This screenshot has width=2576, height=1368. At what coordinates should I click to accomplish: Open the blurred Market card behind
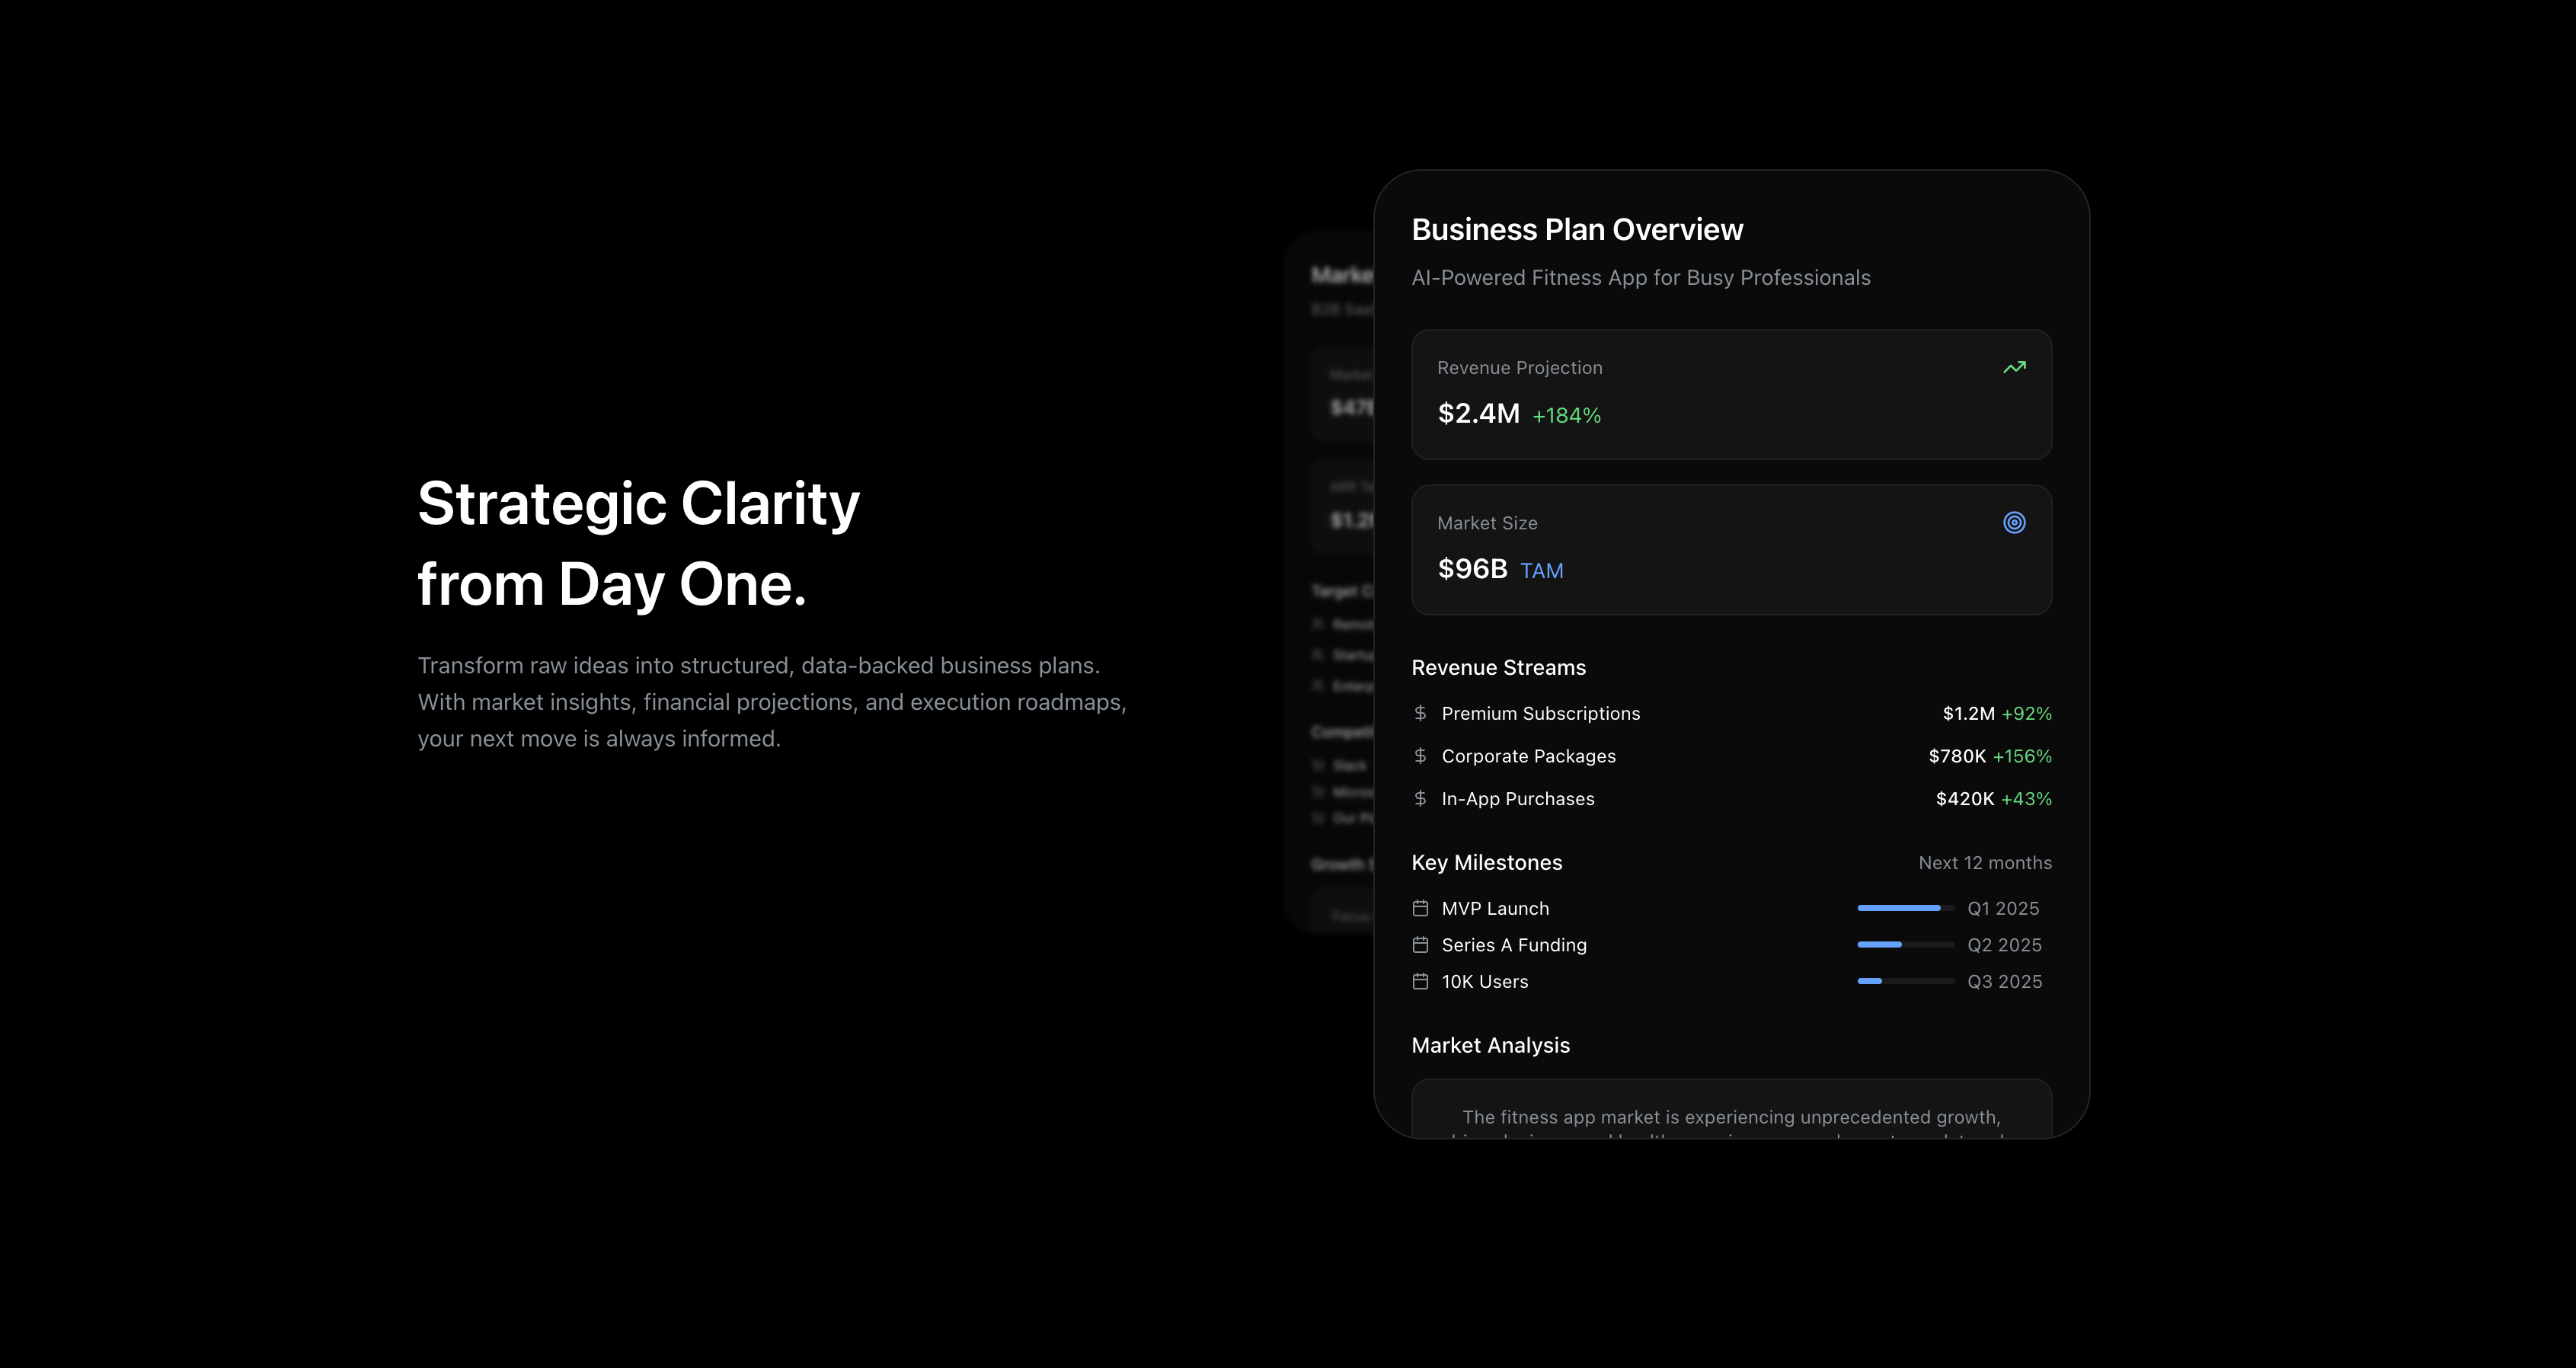pos(1330,580)
